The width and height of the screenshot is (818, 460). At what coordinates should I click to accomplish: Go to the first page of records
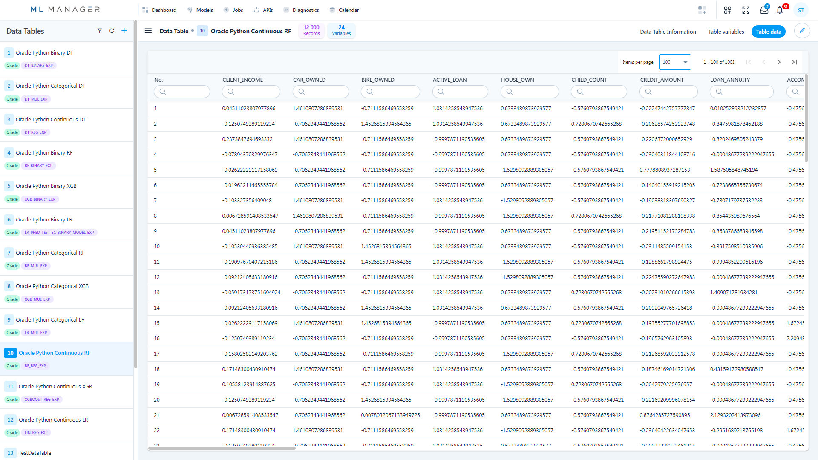(x=748, y=62)
